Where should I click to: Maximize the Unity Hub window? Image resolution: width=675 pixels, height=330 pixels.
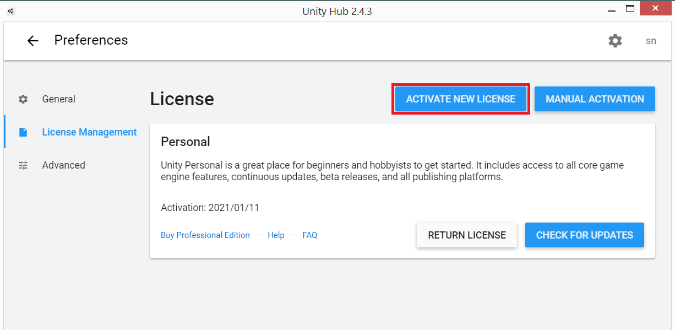pyautogui.click(x=630, y=8)
